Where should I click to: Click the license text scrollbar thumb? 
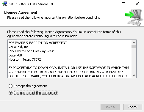134,47
